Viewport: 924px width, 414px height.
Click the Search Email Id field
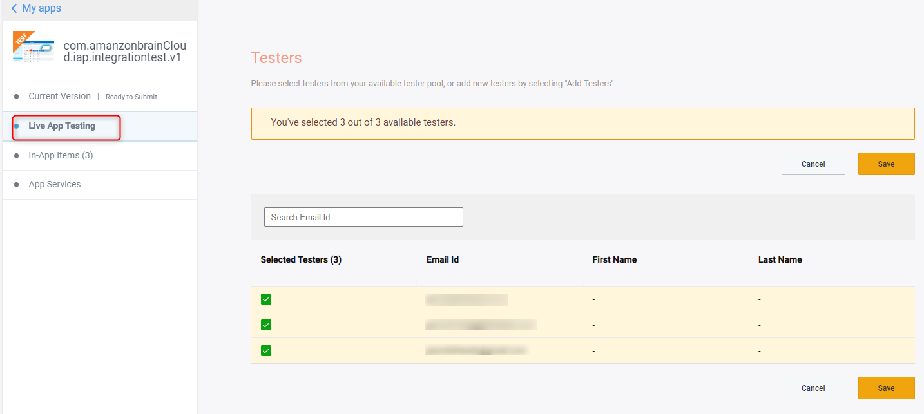coord(363,217)
